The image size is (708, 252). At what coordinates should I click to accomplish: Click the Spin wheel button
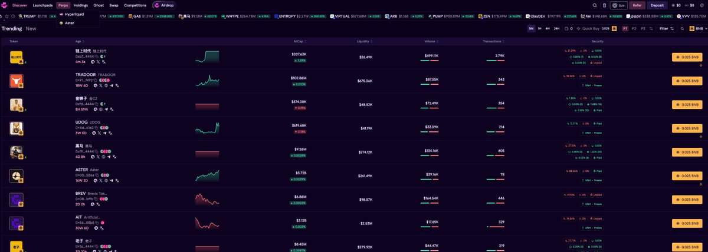click(x=619, y=5)
